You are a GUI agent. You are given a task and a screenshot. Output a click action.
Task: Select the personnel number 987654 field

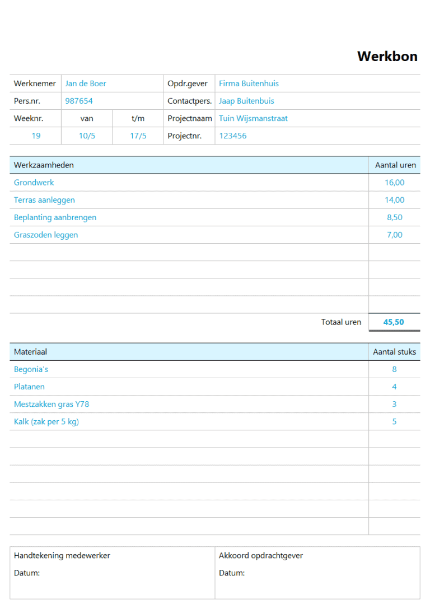(79, 101)
